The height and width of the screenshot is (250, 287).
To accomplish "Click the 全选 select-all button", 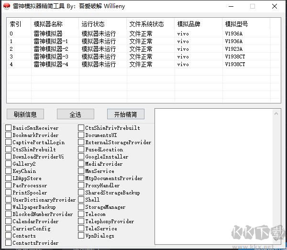I will point(76,114).
